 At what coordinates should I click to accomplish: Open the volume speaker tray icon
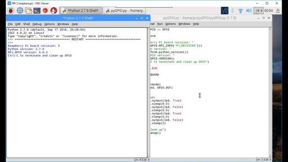coord(249,11)
